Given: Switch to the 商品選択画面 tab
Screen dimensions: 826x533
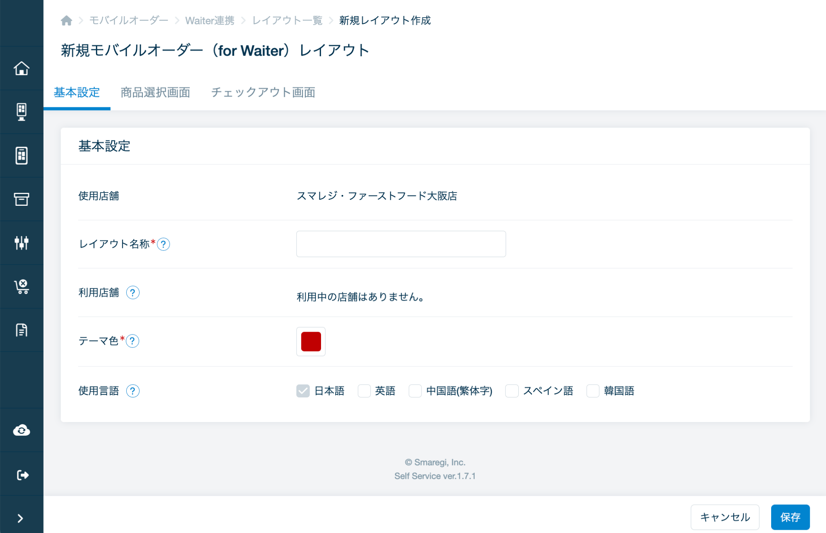Looking at the screenshot, I should click(x=155, y=92).
